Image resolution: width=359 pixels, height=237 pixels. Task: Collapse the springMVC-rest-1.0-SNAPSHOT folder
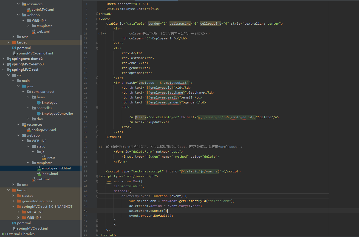coord(13,207)
